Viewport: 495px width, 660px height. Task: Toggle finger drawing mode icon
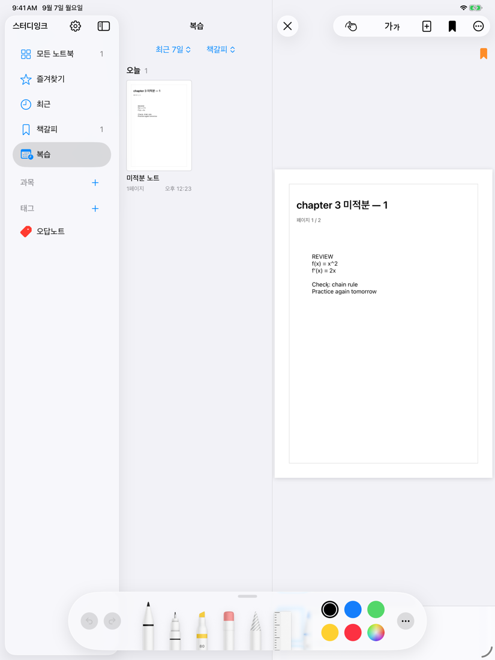point(351,26)
